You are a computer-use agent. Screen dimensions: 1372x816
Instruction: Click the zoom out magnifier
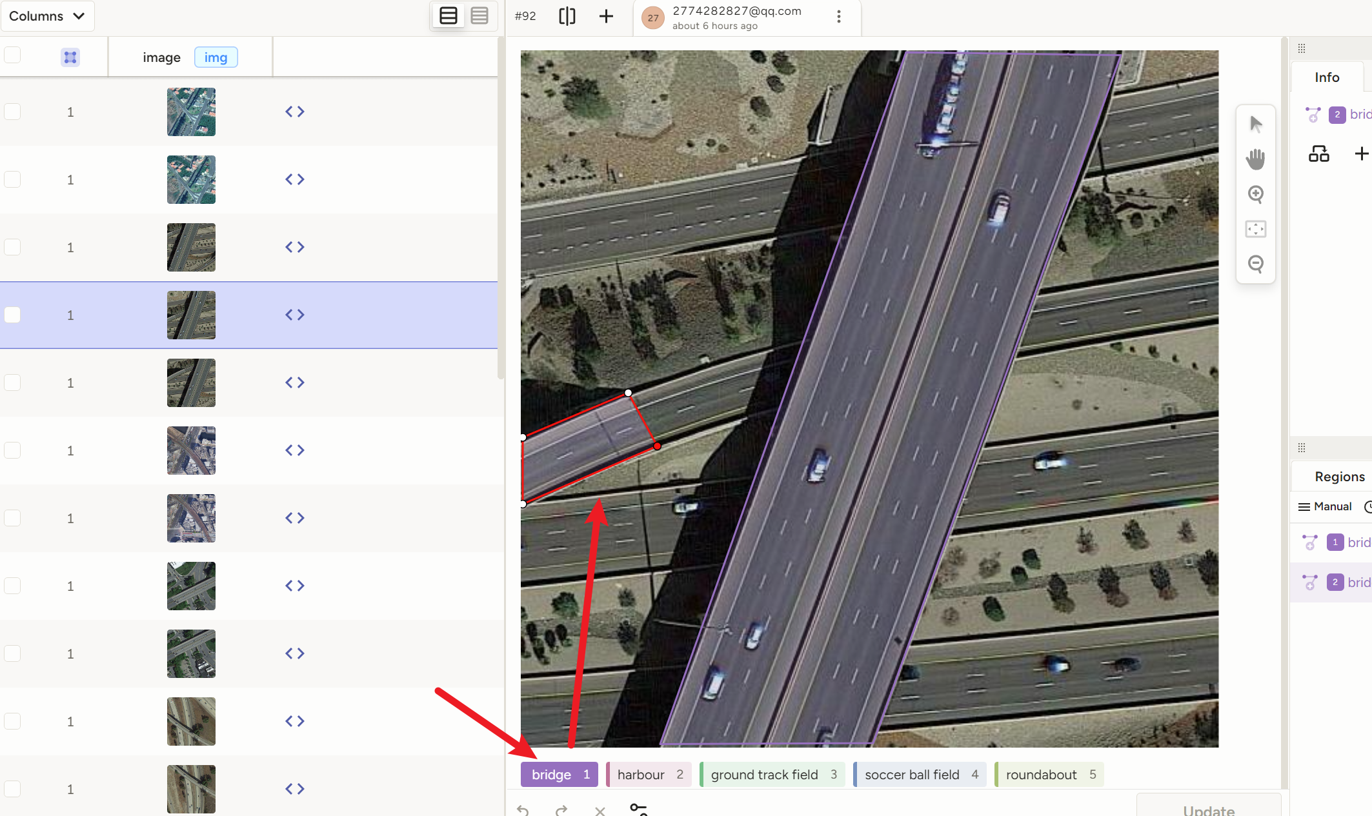click(x=1255, y=264)
